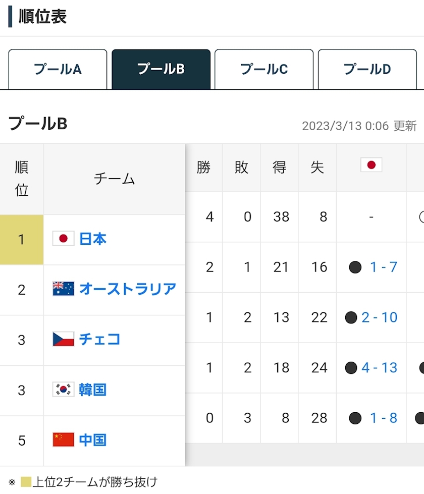Screen dimensions: 424x494
Task: Open the オーストラリア team link
Action: click(x=128, y=289)
